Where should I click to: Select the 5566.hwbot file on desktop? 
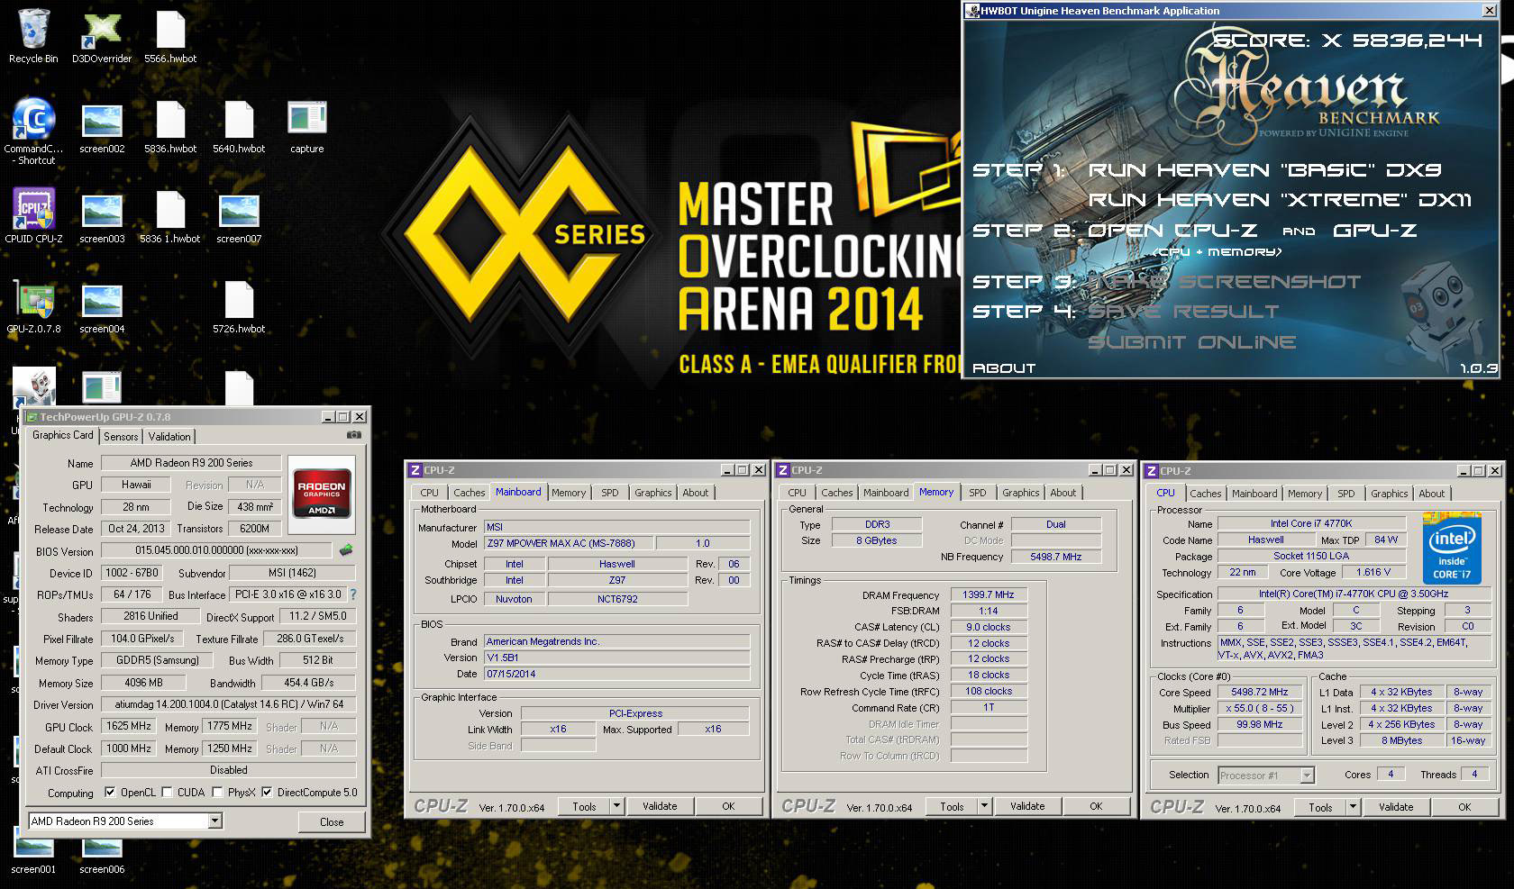click(x=170, y=36)
